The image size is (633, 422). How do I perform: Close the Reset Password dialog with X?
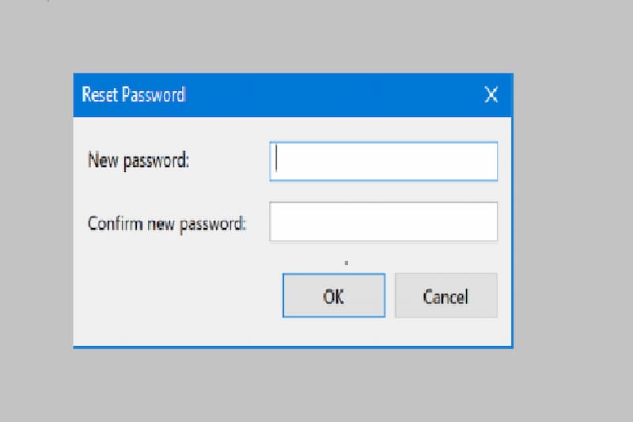click(x=491, y=96)
